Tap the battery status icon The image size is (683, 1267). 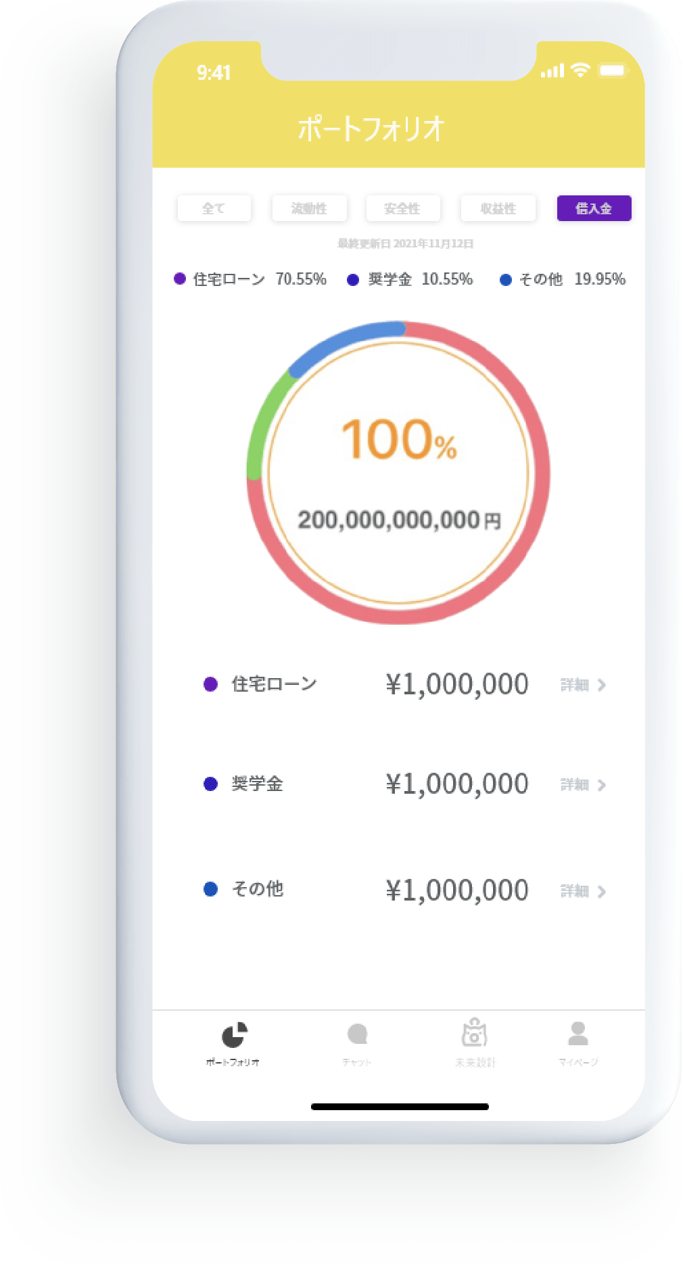pos(613,70)
